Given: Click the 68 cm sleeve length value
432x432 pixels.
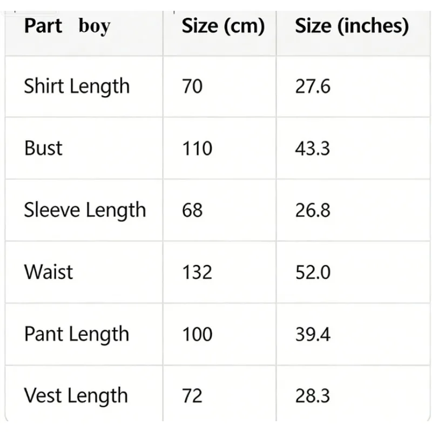Looking at the screenshot, I should point(192,210).
